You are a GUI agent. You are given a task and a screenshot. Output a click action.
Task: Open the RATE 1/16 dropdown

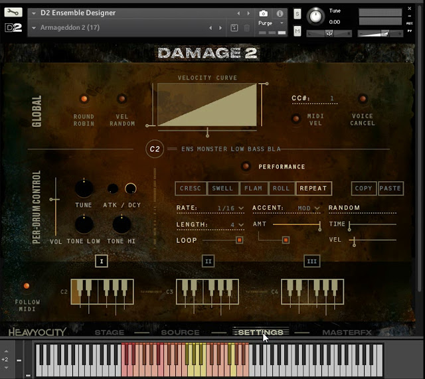[230, 208]
